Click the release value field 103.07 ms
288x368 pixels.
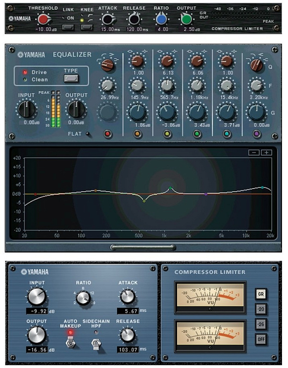click(128, 350)
